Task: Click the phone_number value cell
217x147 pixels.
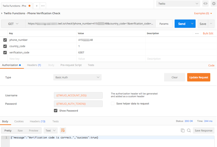Action: [111, 40]
